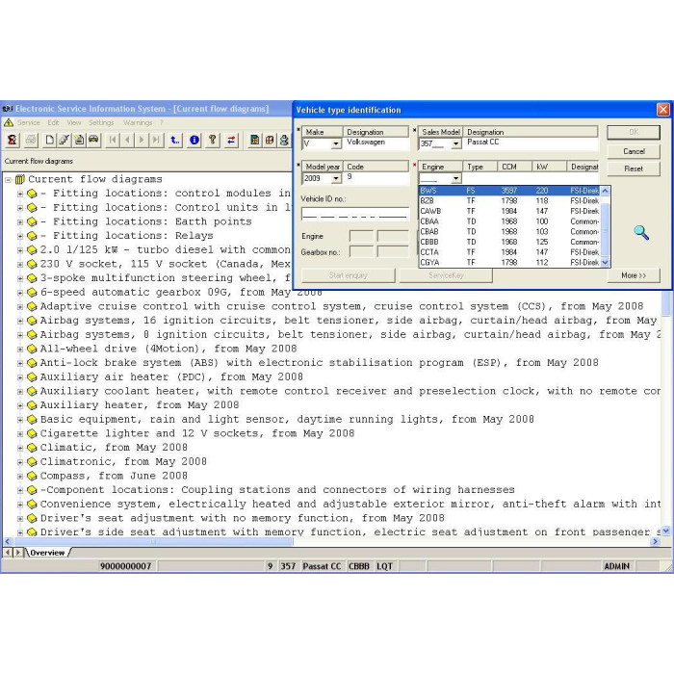The image size is (674, 674).
Task: Click the document with star toolbar icon
Action: tap(79, 141)
